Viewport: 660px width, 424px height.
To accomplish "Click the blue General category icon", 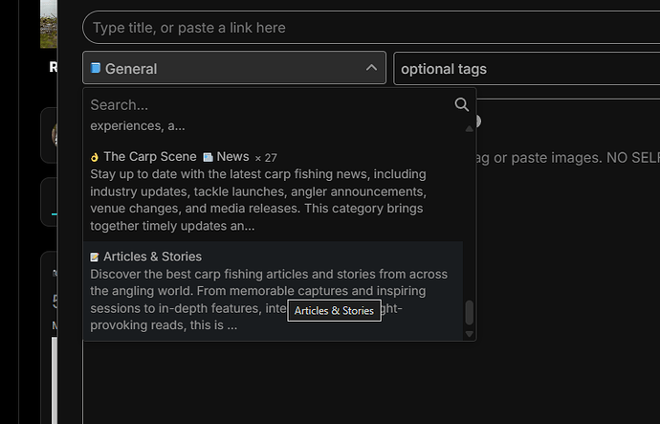I will pyautogui.click(x=96, y=68).
